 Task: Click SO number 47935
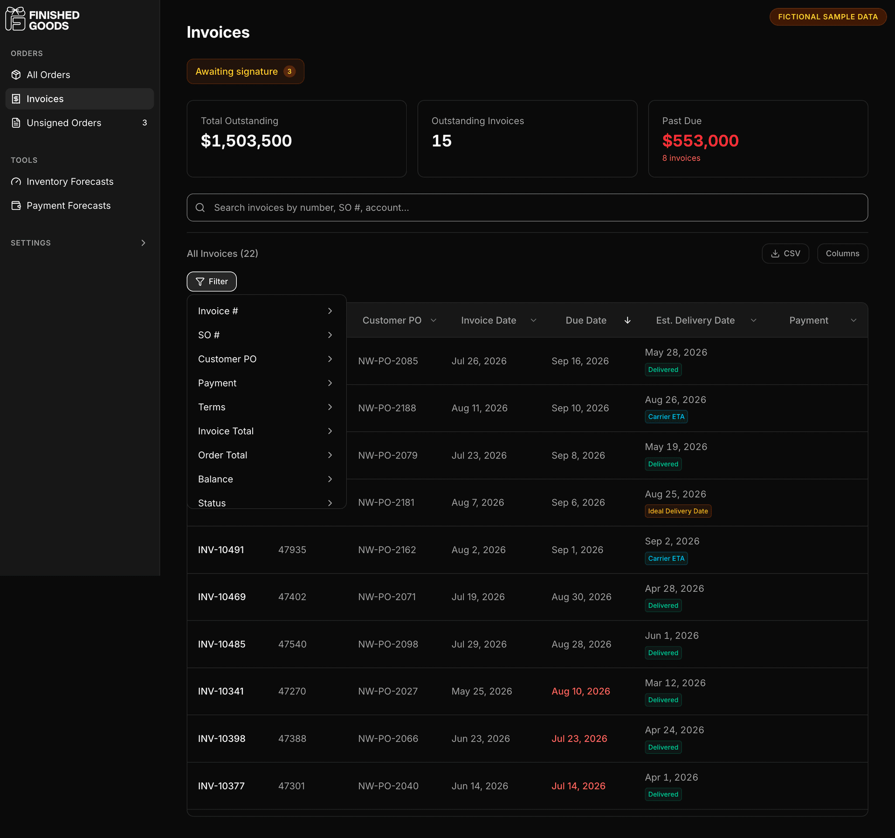pos(292,550)
